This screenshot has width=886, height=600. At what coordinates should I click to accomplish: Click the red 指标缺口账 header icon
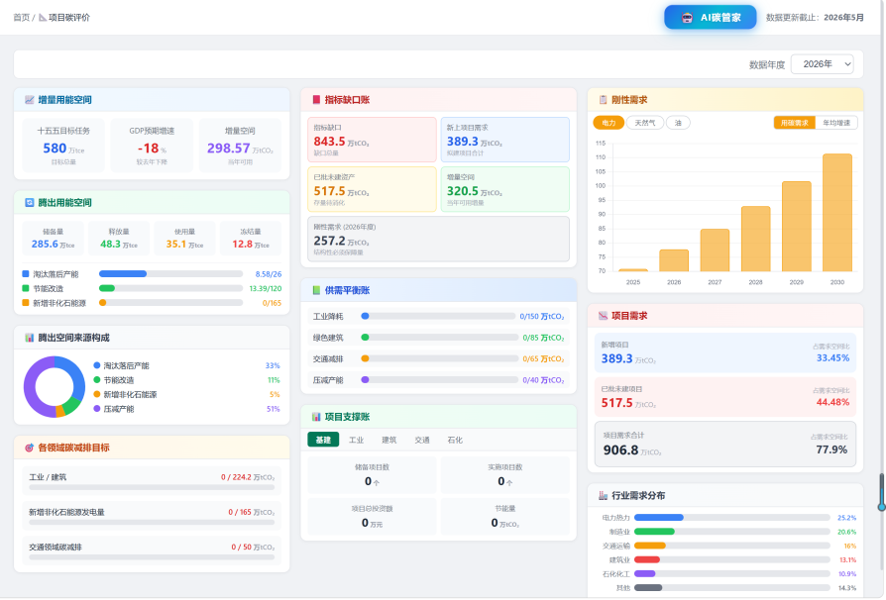[316, 100]
